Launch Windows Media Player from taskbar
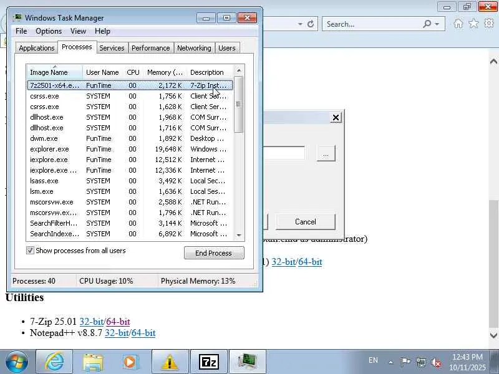 (131, 362)
